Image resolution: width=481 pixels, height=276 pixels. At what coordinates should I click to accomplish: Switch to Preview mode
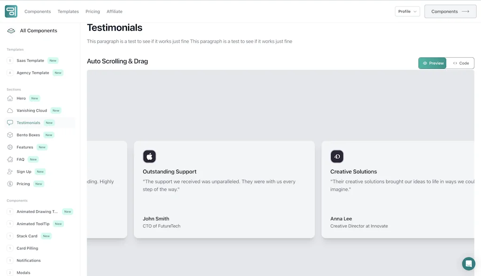pos(432,63)
